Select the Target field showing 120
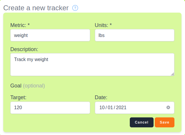The height and width of the screenshot is (135, 185). pos(50,108)
